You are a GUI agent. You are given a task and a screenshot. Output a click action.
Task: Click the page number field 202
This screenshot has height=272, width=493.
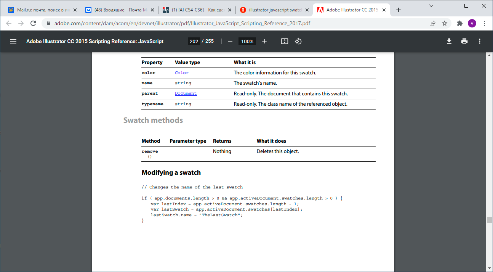[194, 41]
